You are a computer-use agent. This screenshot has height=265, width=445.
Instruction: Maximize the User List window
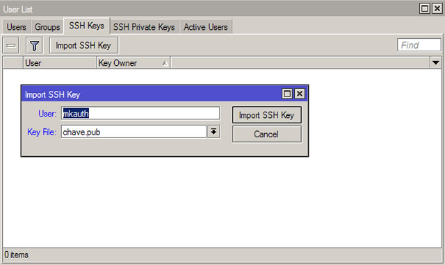tap(425, 8)
